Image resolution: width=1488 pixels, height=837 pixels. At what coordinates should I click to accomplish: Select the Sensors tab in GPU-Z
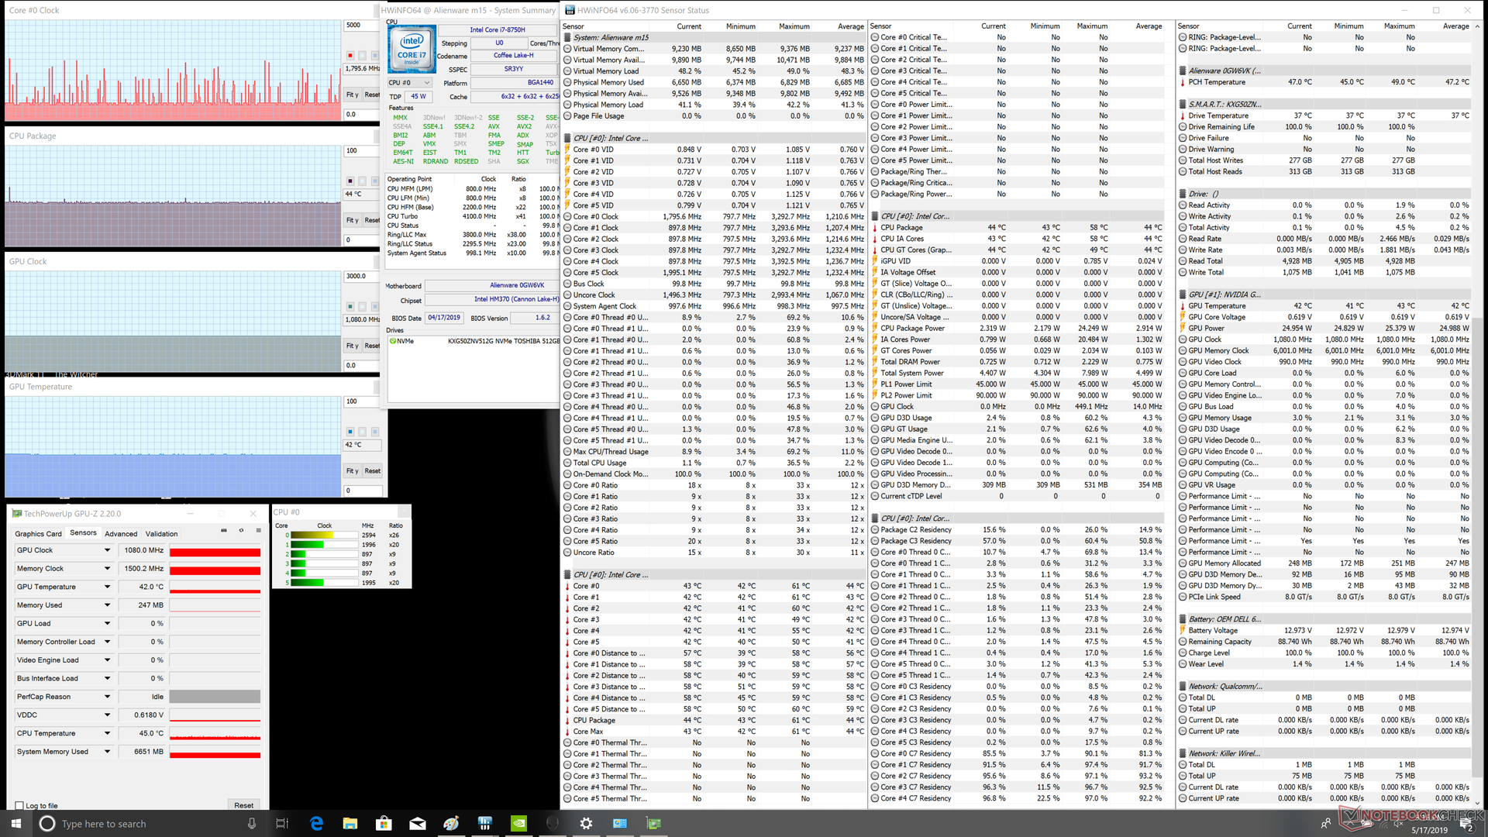(83, 533)
